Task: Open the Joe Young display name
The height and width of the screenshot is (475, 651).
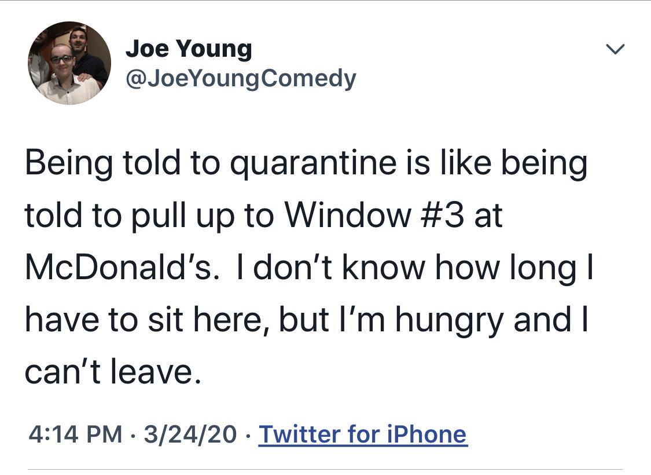Action: [189, 49]
